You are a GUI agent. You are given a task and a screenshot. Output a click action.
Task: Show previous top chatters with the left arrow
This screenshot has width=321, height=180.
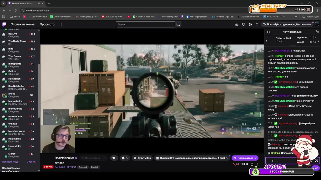click(267, 41)
